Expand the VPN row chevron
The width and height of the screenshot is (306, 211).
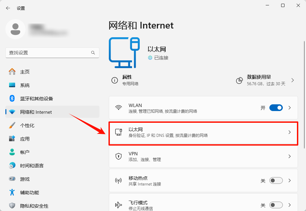pyautogui.click(x=289, y=156)
